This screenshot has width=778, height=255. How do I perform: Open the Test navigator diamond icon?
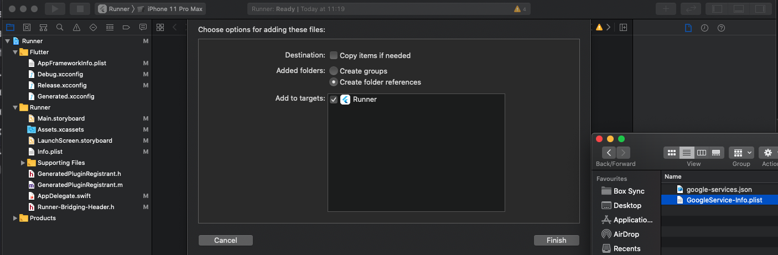click(x=93, y=27)
